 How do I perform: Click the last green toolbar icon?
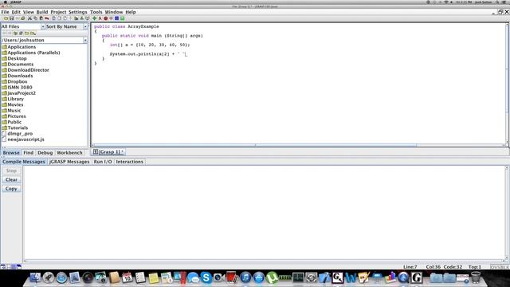click(122, 18)
